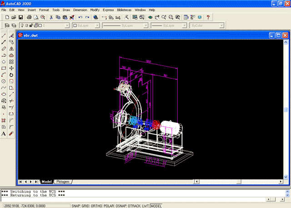Expand the ByLayer linetype dropdown
Viewport: 291px width, 208px height.
click(x=145, y=25)
